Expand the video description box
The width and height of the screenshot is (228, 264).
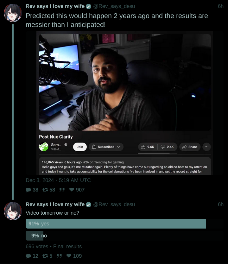click(125, 166)
